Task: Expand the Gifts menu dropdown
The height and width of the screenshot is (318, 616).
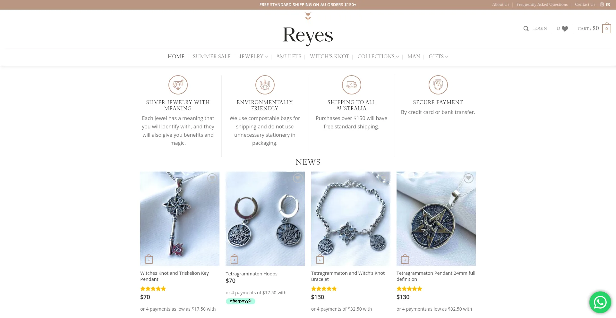Action: (438, 57)
